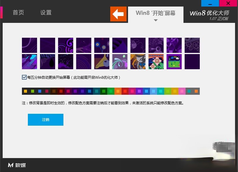
Task: Click the 软媒 M logo at bottom left
Action: pos(16,166)
